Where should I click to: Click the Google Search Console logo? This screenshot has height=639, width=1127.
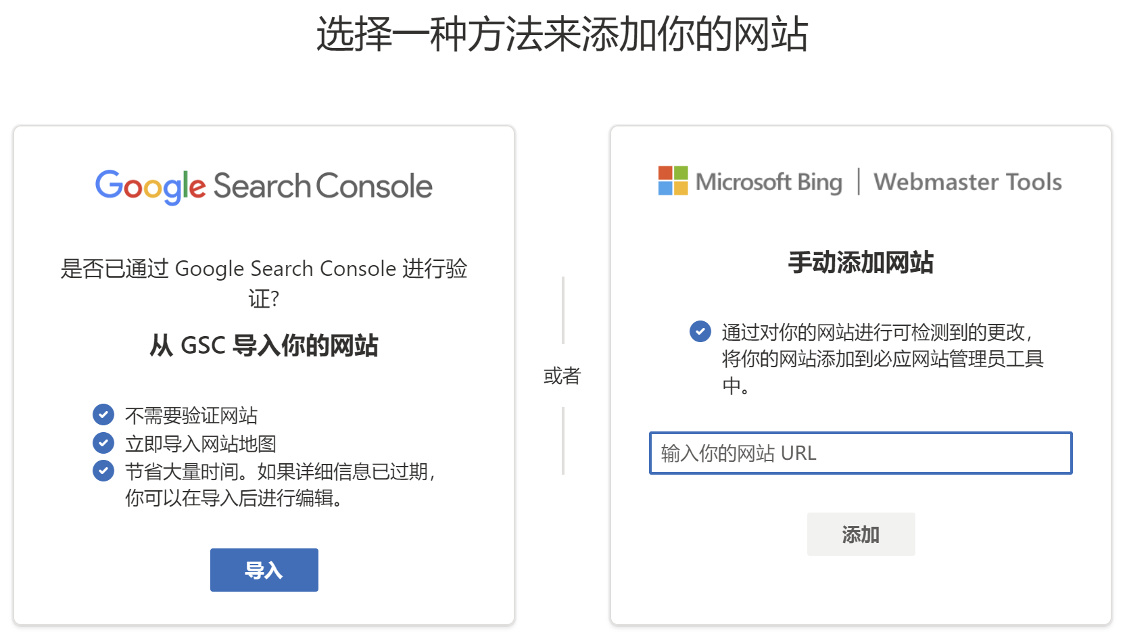pyautogui.click(x=264, y=186)
